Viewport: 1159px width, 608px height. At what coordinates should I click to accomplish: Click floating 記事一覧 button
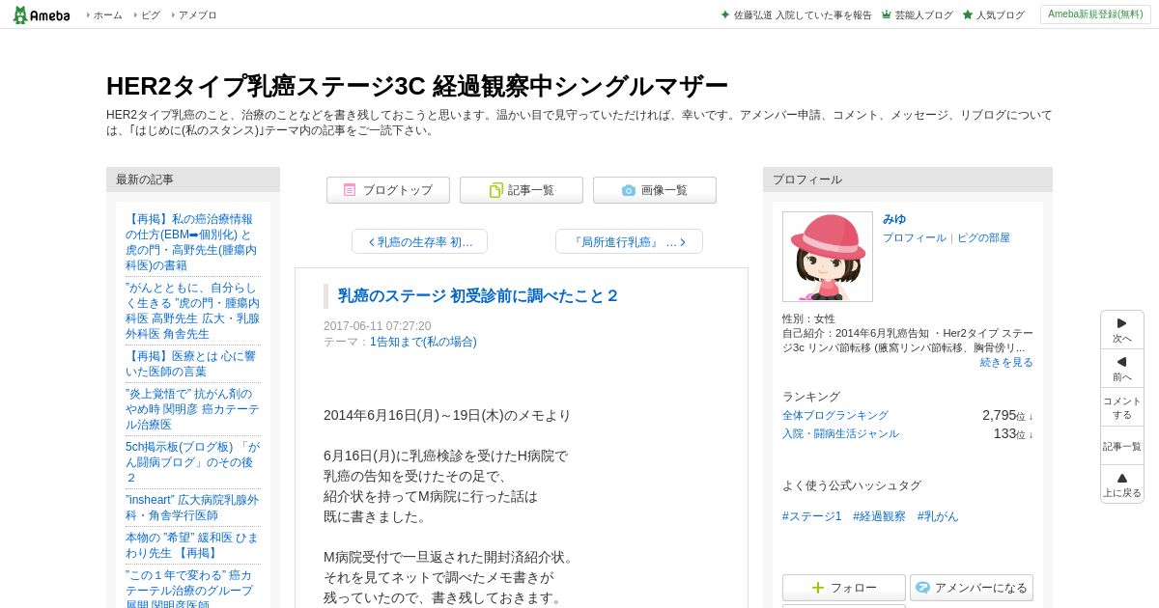(x=1122, y=446)
